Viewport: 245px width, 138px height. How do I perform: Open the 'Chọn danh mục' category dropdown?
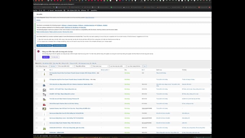pos(100,66)
